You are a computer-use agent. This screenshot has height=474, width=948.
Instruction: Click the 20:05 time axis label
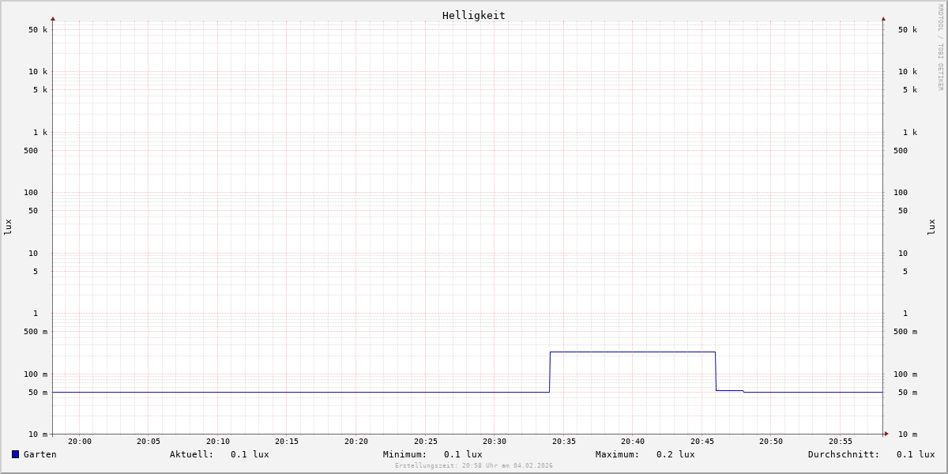click(149, 442)
